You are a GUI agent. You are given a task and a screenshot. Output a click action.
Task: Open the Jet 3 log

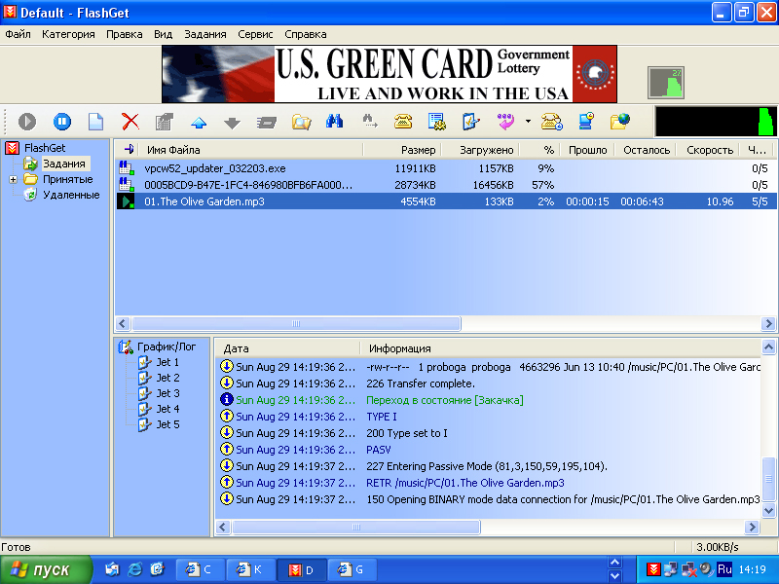point(167,393)
